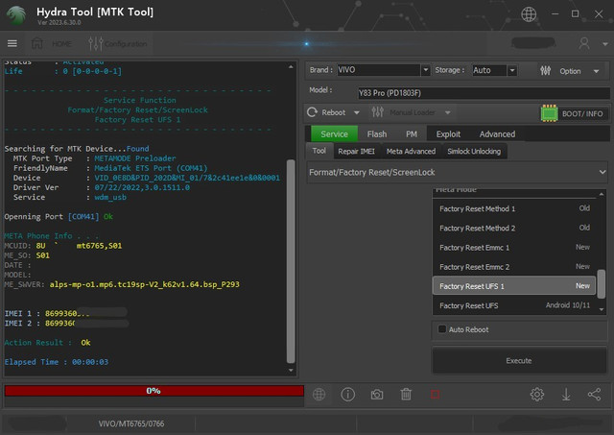The width and height of the screenshot is (614, 435).
Task: Click the method list scrollbar thumb
Action: tap(602, 284)
